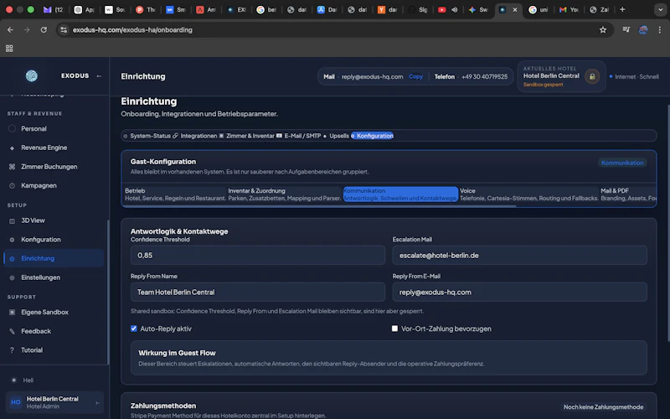
Task: Reload the browser page
Action: [44, 30]
